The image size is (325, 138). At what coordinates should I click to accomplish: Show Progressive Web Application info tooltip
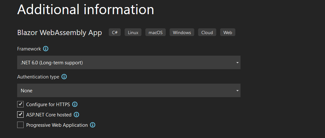pos(93,125)
